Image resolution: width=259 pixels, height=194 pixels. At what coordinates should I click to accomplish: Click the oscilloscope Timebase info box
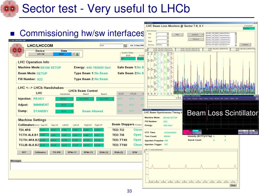click(x=243, y=132)
